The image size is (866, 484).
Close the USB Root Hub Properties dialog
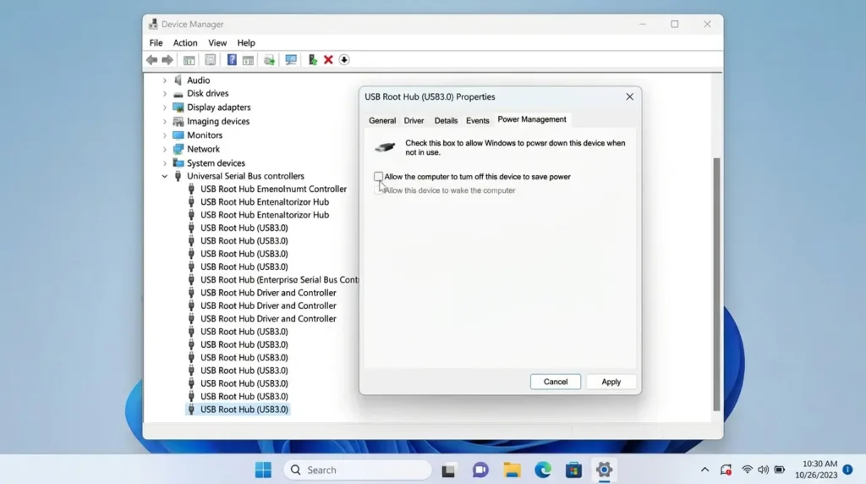629,96
